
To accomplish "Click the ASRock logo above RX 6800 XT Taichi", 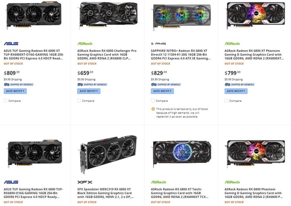I will pyautogui.click(x=158, y=182).
